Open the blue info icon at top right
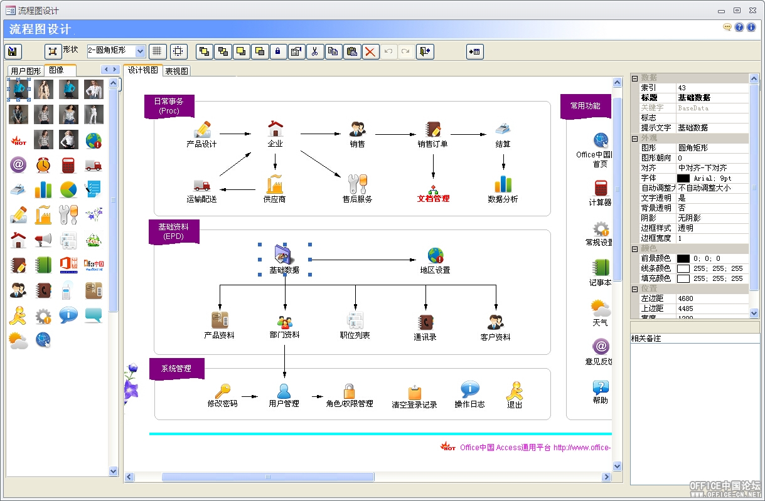 click(x=751, y=27)
